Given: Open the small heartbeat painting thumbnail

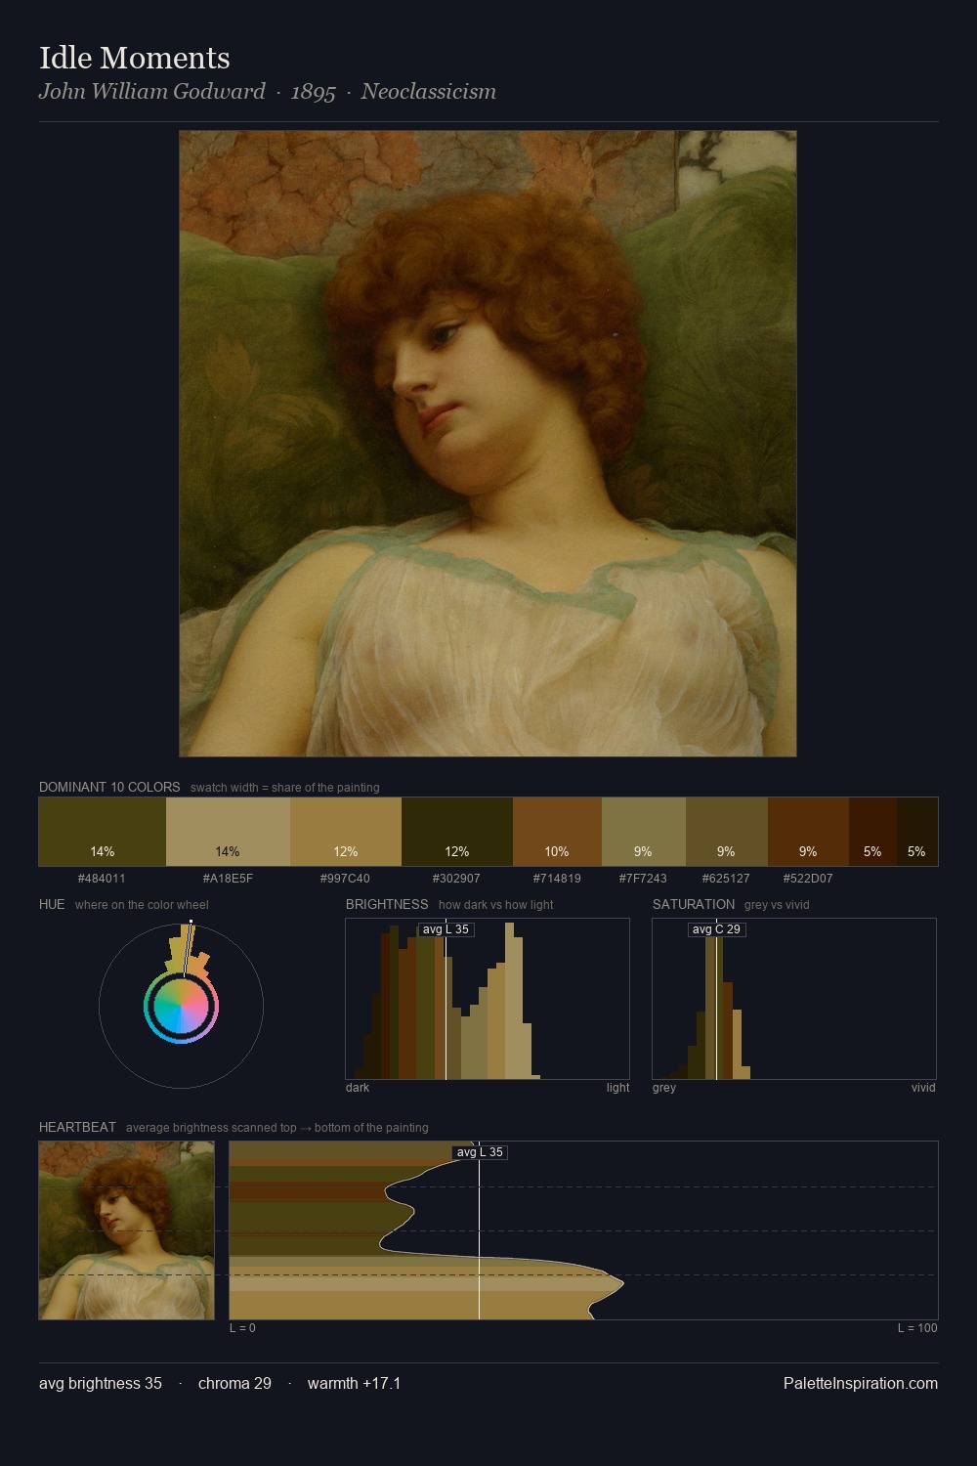Looking at the screenshot, I should (x=127, y=1230).
